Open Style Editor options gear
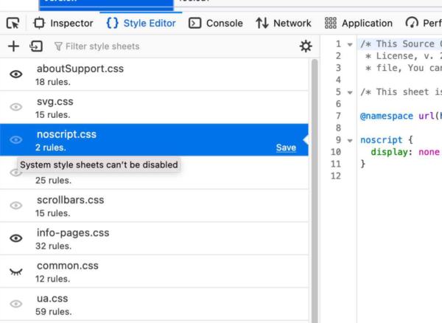Viewport: 442px width, 323px height. point(306,46)
